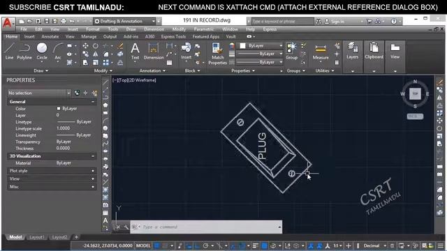Expand the Misc section in Properties

pos(93,187)
